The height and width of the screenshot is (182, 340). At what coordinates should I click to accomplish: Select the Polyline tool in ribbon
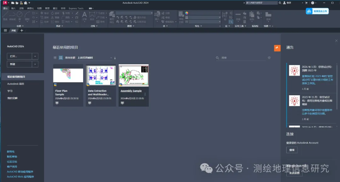pyautogui.click(x=12, y=16)
